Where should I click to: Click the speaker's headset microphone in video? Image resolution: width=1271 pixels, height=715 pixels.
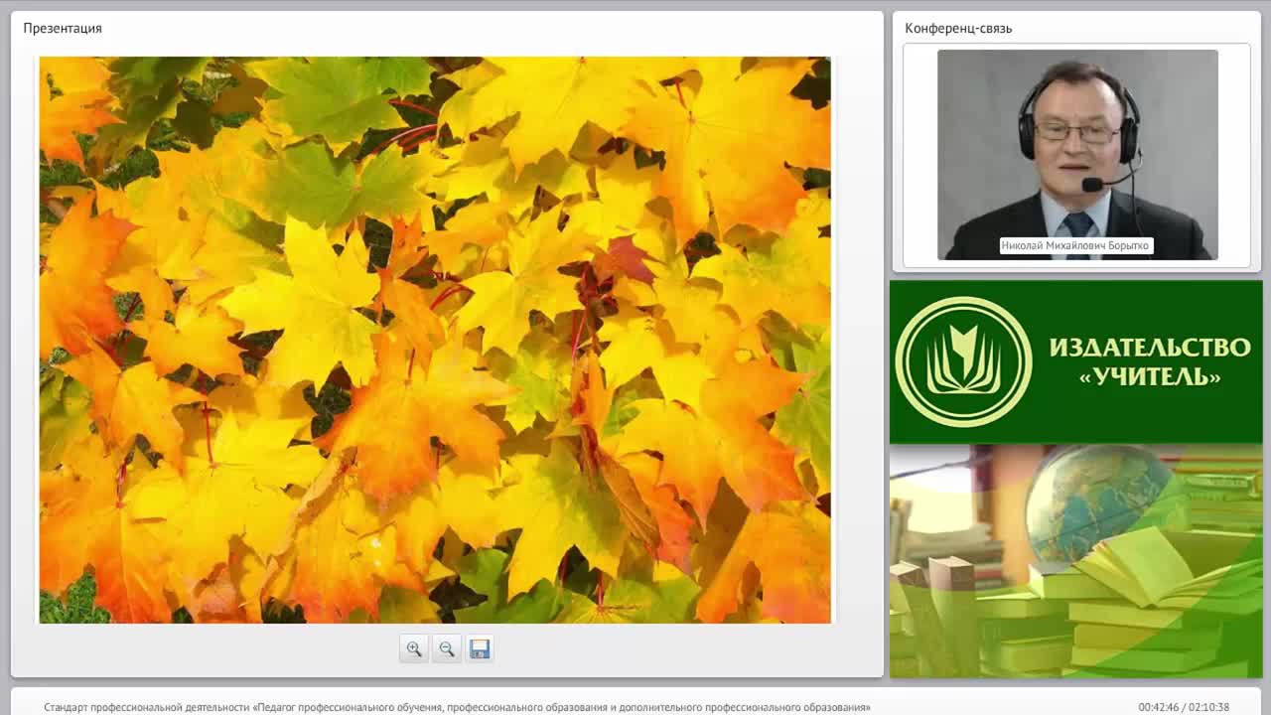pos(1093,185)
